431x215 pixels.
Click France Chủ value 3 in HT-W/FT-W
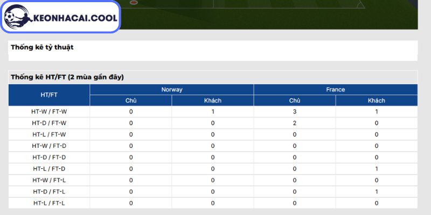pos(294,112)
